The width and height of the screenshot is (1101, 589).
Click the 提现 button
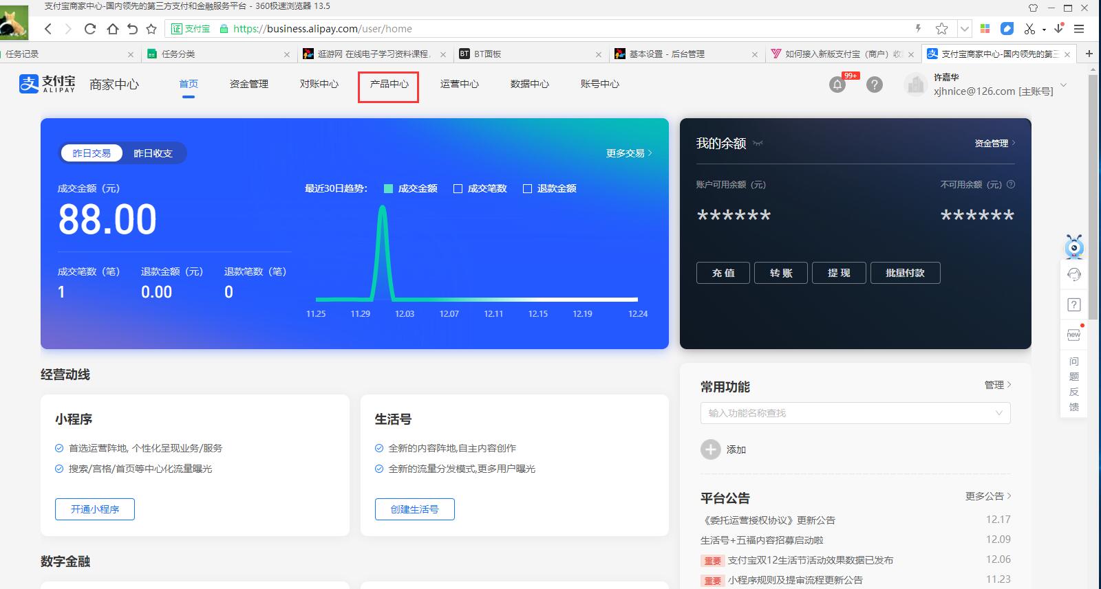coord(838,273)
